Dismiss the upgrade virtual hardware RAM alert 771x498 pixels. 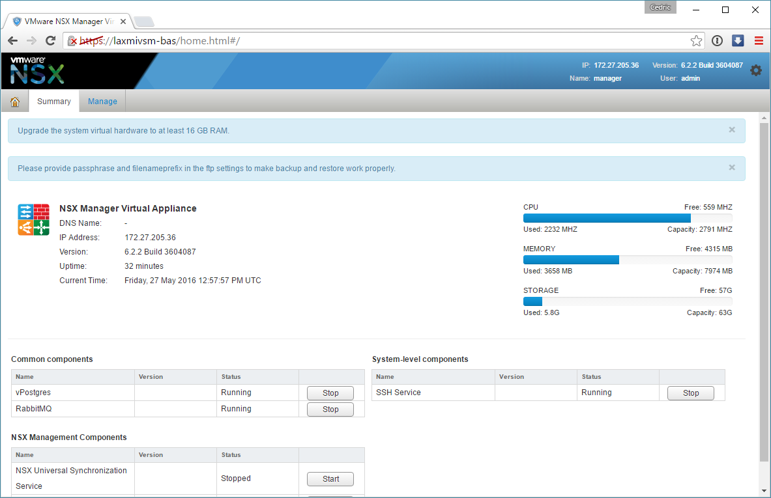732,130
